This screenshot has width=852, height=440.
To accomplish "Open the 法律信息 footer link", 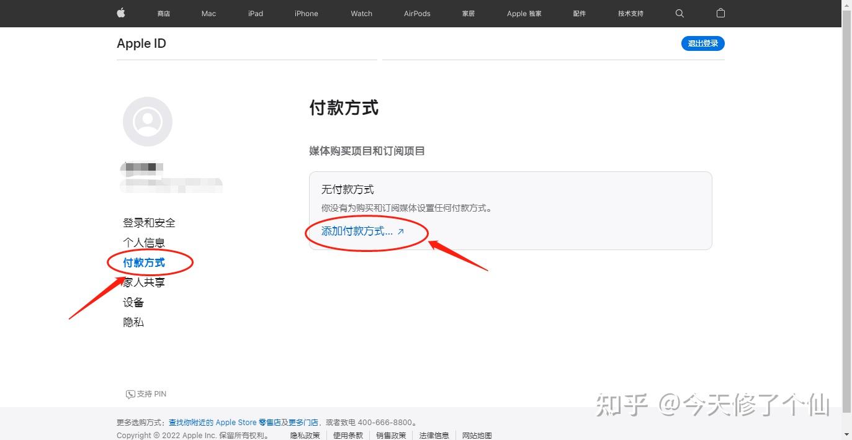I will (434, 436).
